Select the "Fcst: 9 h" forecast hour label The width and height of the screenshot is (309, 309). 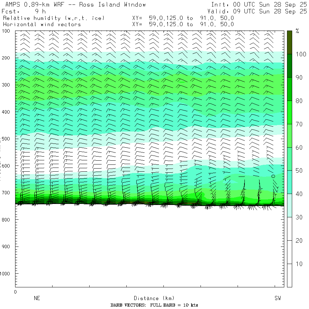coord(24,11)
